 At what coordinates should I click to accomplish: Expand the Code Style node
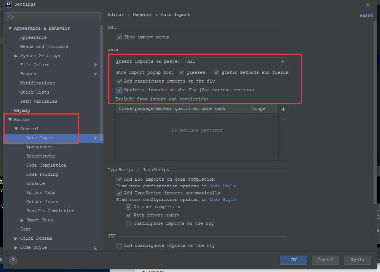(x=16, y=248)
